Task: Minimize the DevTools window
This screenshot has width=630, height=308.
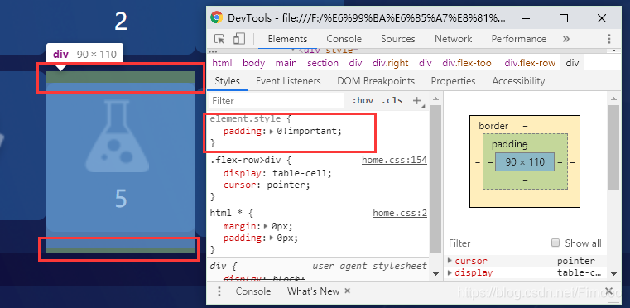Action: pyautogui.click(x=526, y=18)
